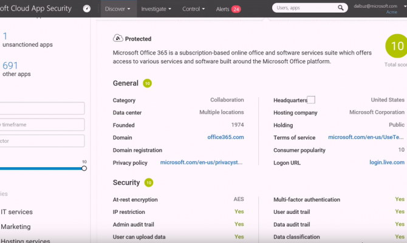407x243 pixels.
Task: Click the risk score slider handle
Action: (x=84, y=168)
